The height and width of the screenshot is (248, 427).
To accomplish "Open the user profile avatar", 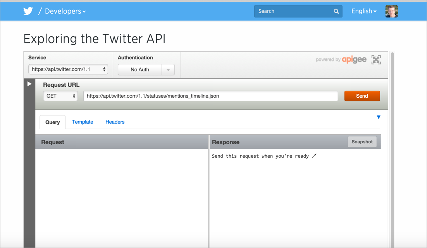I will pyautogui.click(x=392, y=12).
